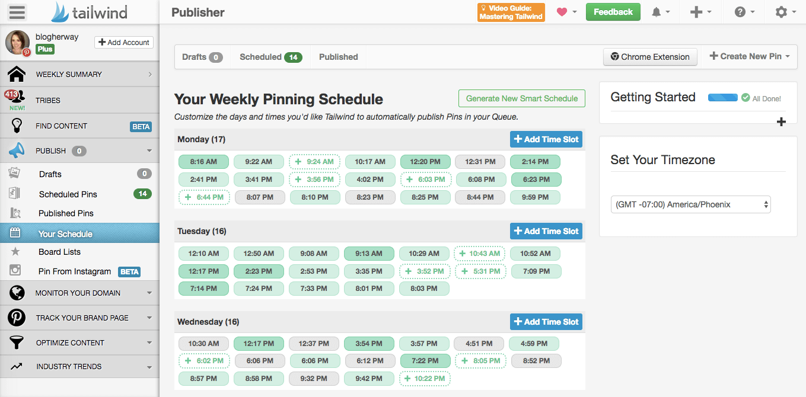
Task: Expand the Monitor Your Domain section
Action: (79, 293)
